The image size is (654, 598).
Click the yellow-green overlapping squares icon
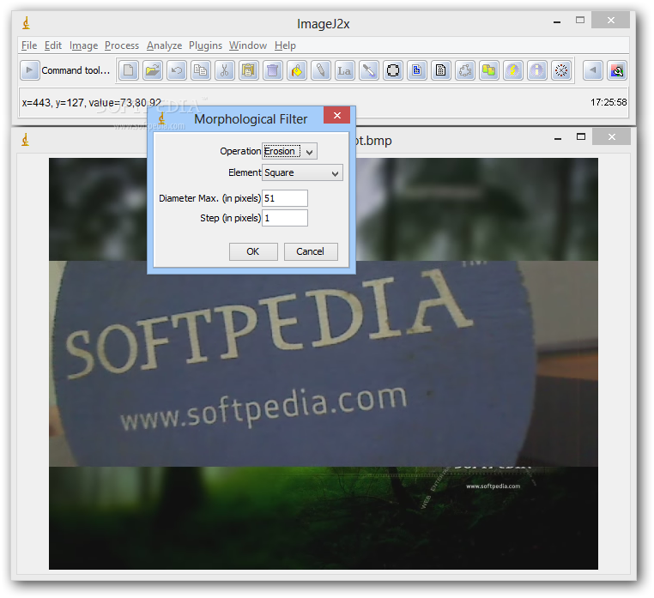[489, 70]
